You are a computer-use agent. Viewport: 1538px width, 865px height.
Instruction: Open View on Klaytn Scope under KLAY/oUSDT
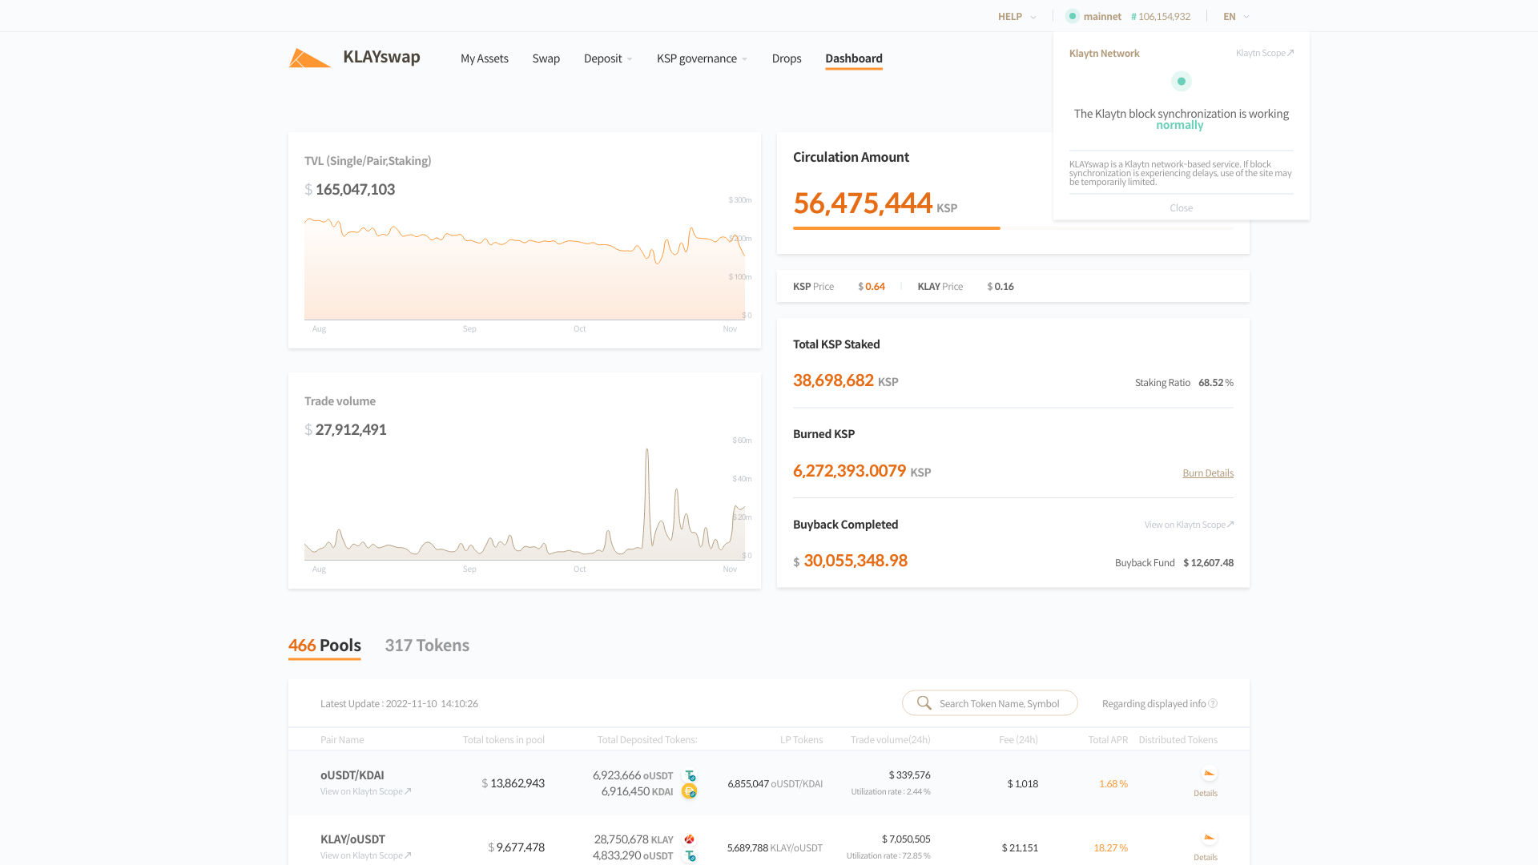click(x=365, y=855)
